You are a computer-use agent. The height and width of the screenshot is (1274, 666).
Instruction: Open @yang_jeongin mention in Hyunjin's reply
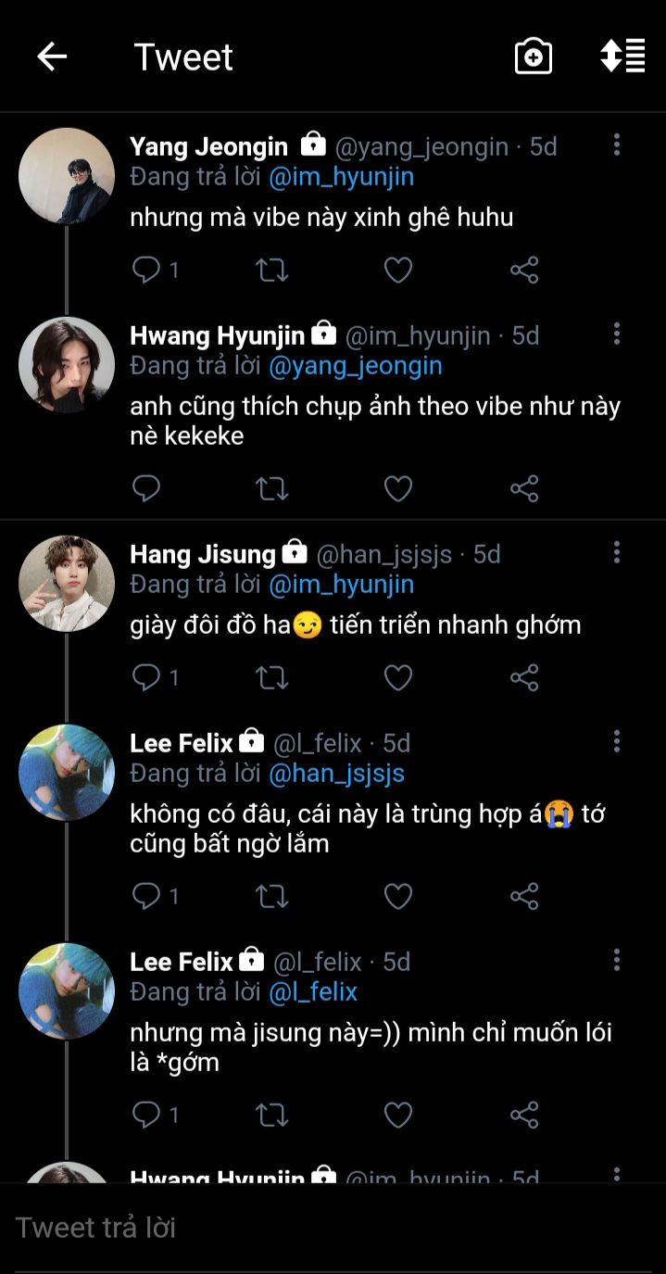[355, 366]
